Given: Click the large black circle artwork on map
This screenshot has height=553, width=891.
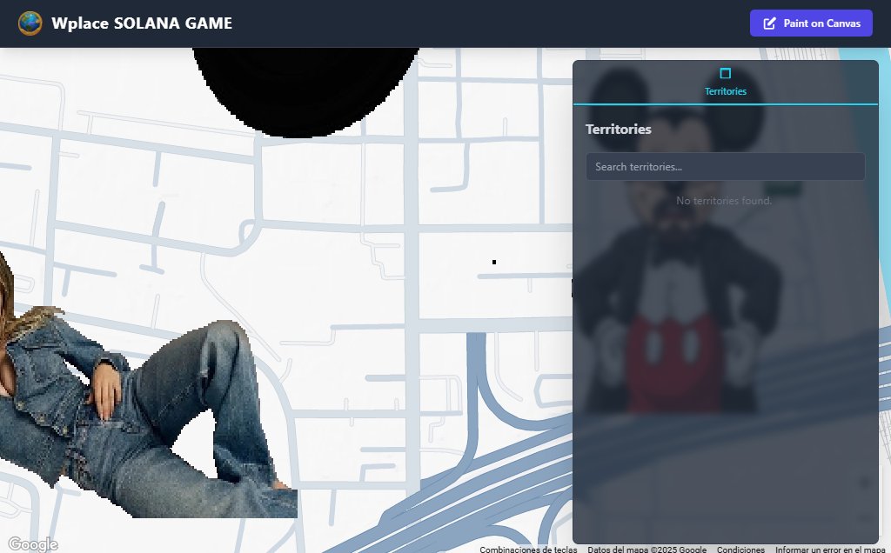Looking at the screenshot, I should click(305, 92).
